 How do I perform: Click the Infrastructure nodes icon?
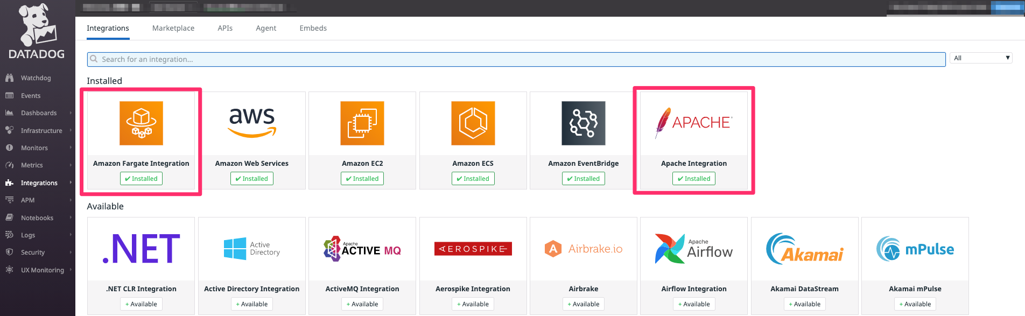9,130
